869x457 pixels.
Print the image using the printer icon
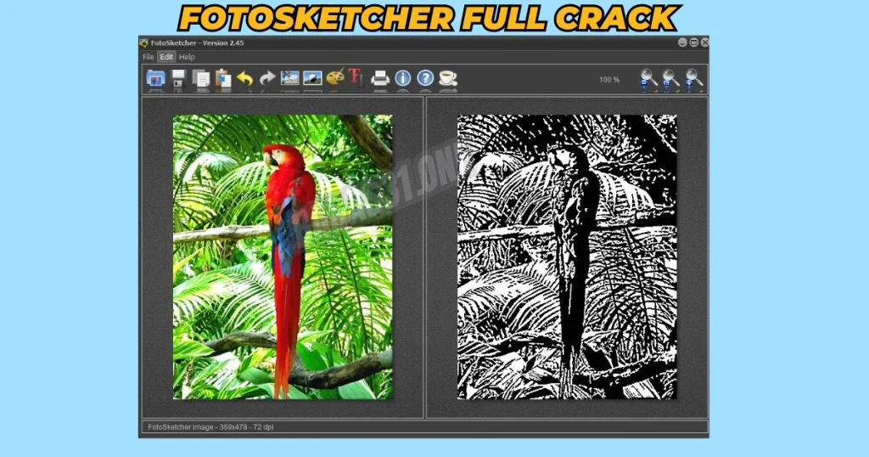tap(380, 79)
